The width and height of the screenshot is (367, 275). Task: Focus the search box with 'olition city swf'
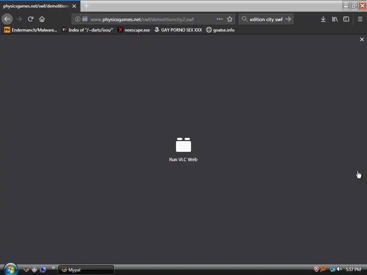(x=266, y=19)
